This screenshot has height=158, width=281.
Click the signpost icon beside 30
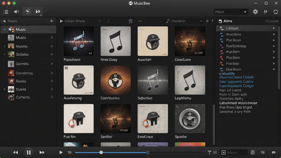(209, 153)
